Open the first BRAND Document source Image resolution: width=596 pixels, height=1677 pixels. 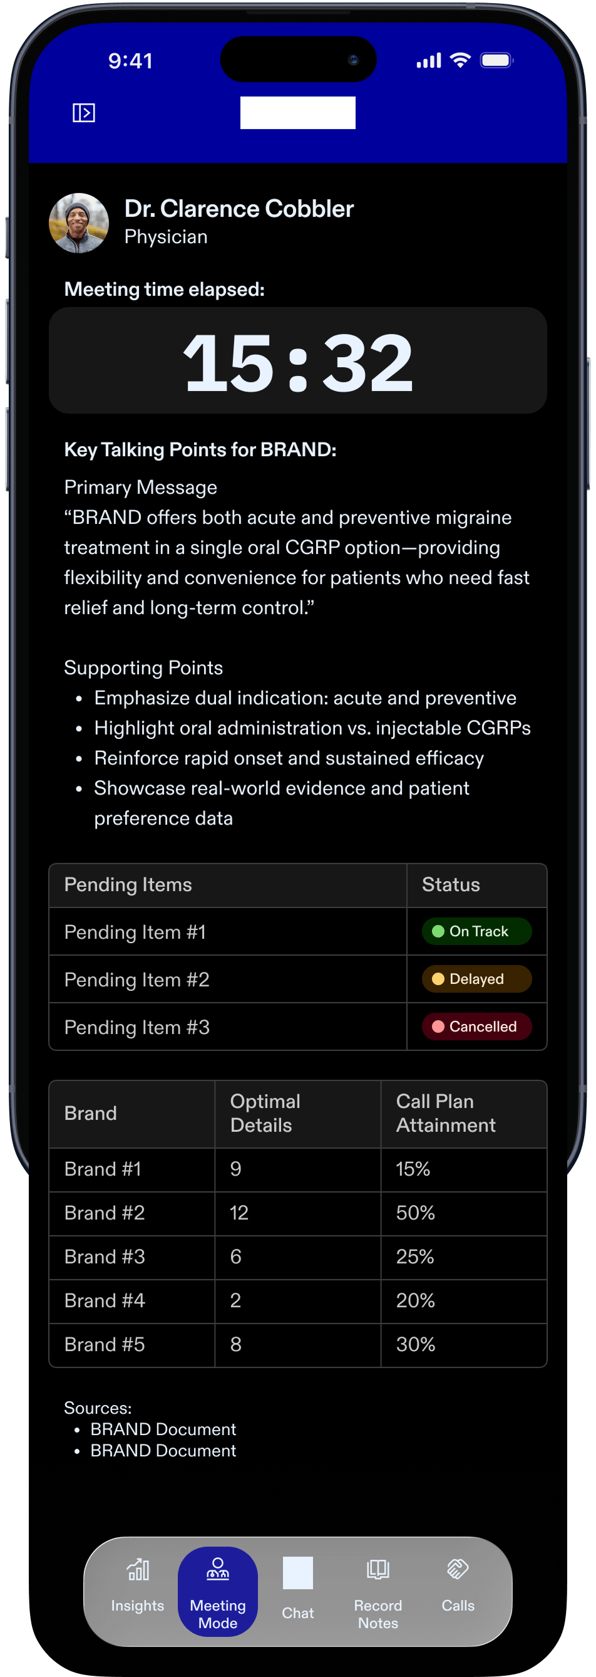pyautogui.click(x=163, y=1429)
